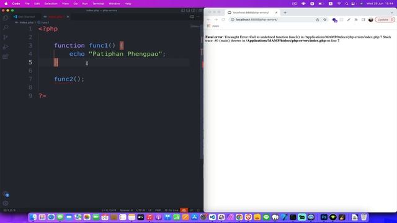The width and height of the screenshot is (397, 223).
Task: Share the page from browser address bar
Action: (x=317, y=19)
